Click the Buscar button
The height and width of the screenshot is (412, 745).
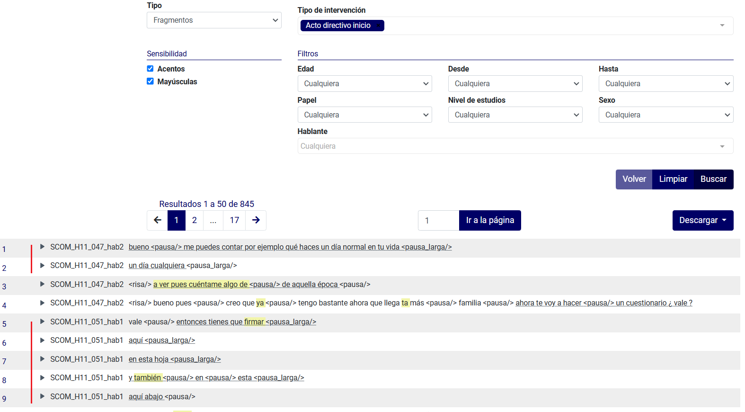click(713, 179)
